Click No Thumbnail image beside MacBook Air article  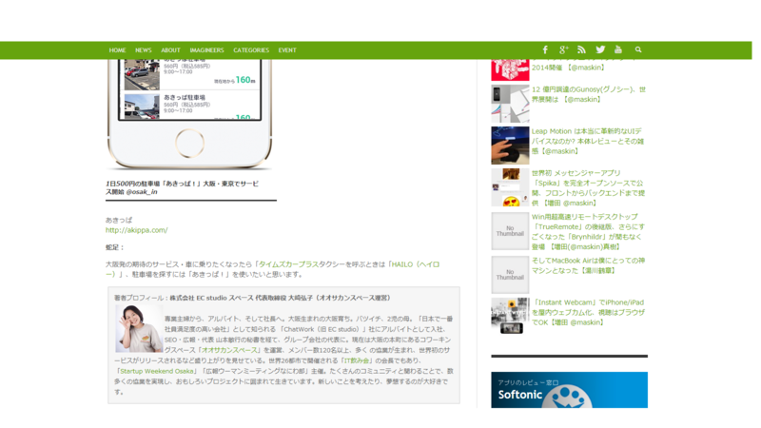tap(510, 275)
